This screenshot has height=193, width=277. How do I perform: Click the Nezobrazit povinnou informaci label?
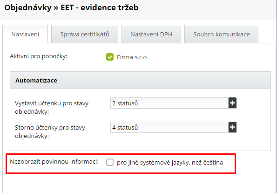[x=54, y=161]
